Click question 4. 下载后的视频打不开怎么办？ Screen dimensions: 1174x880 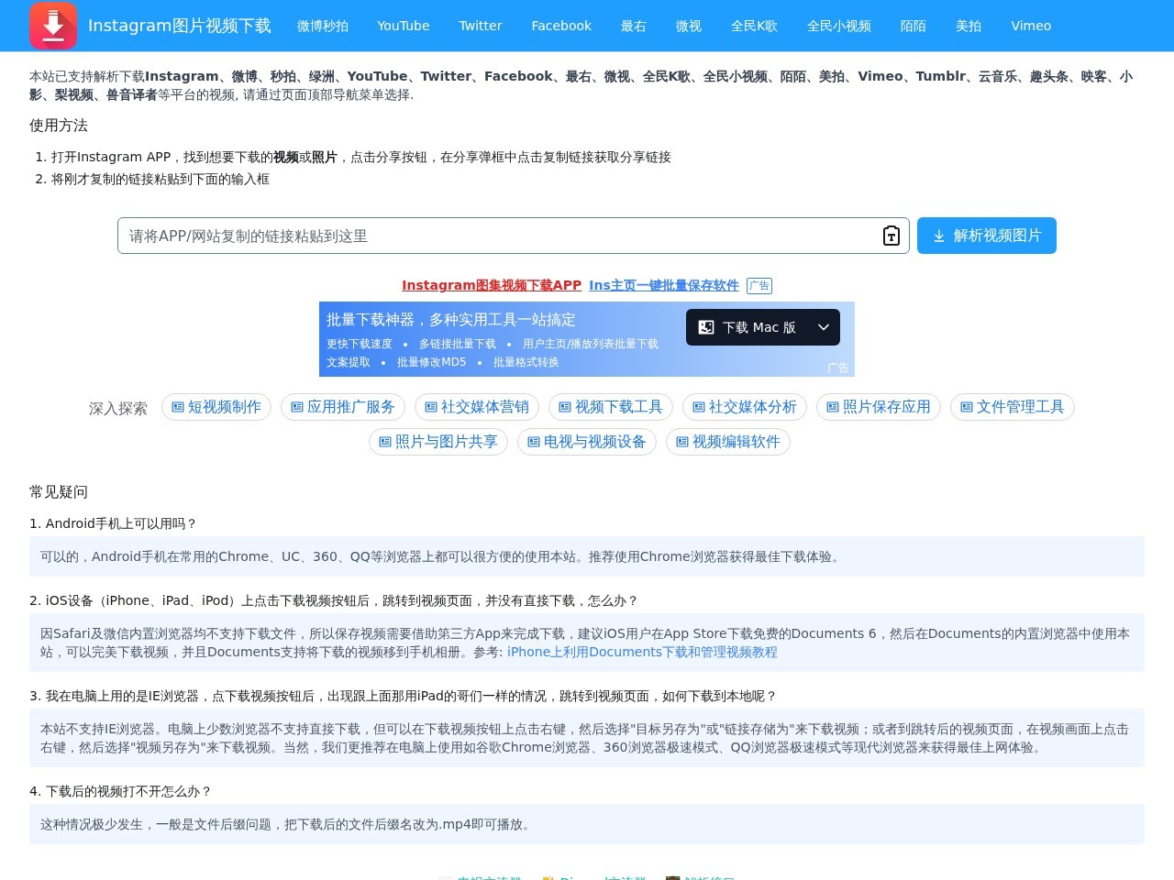[120, 791]
